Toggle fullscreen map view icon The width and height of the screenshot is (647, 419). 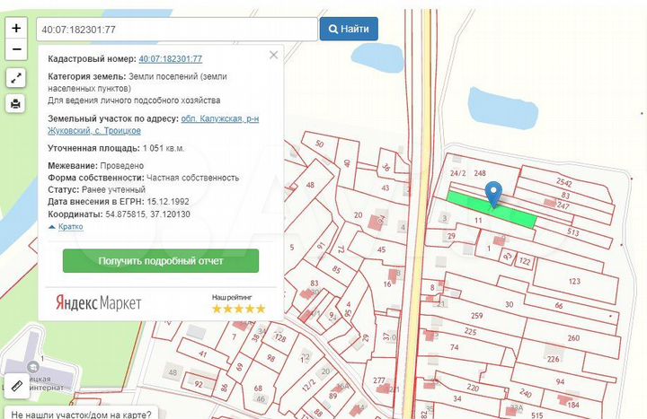coord(16,78)
